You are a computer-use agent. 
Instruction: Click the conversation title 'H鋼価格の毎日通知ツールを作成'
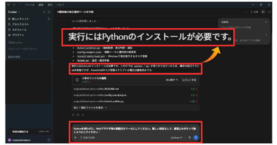point(75,12)
